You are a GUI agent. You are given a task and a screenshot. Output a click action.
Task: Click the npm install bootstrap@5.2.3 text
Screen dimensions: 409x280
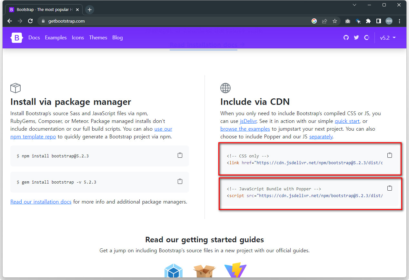[x=55, y=156]
